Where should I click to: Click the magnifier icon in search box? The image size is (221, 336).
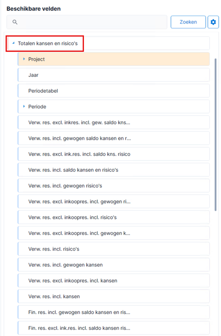(x=15, y=22)
